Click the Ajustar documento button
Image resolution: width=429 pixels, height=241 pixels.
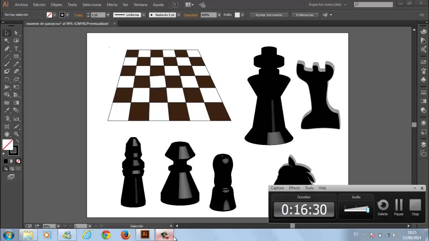pos(269,15)
